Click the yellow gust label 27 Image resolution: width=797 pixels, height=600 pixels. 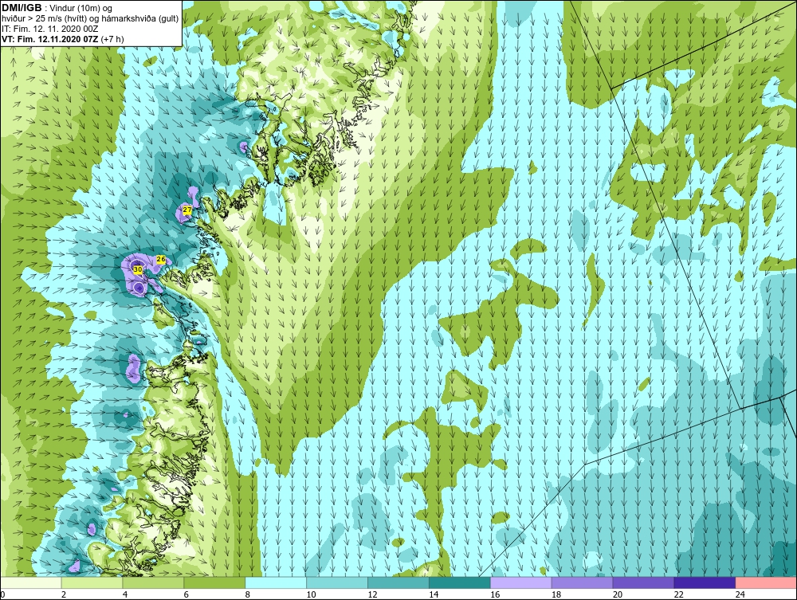point(187,210)
